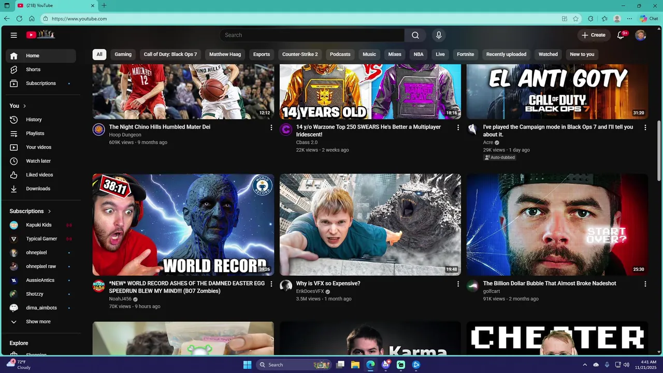Image resolution: width=663 pixels, height=373 pixels.
Task: Open Watch later list
Action: pos(41,161)
